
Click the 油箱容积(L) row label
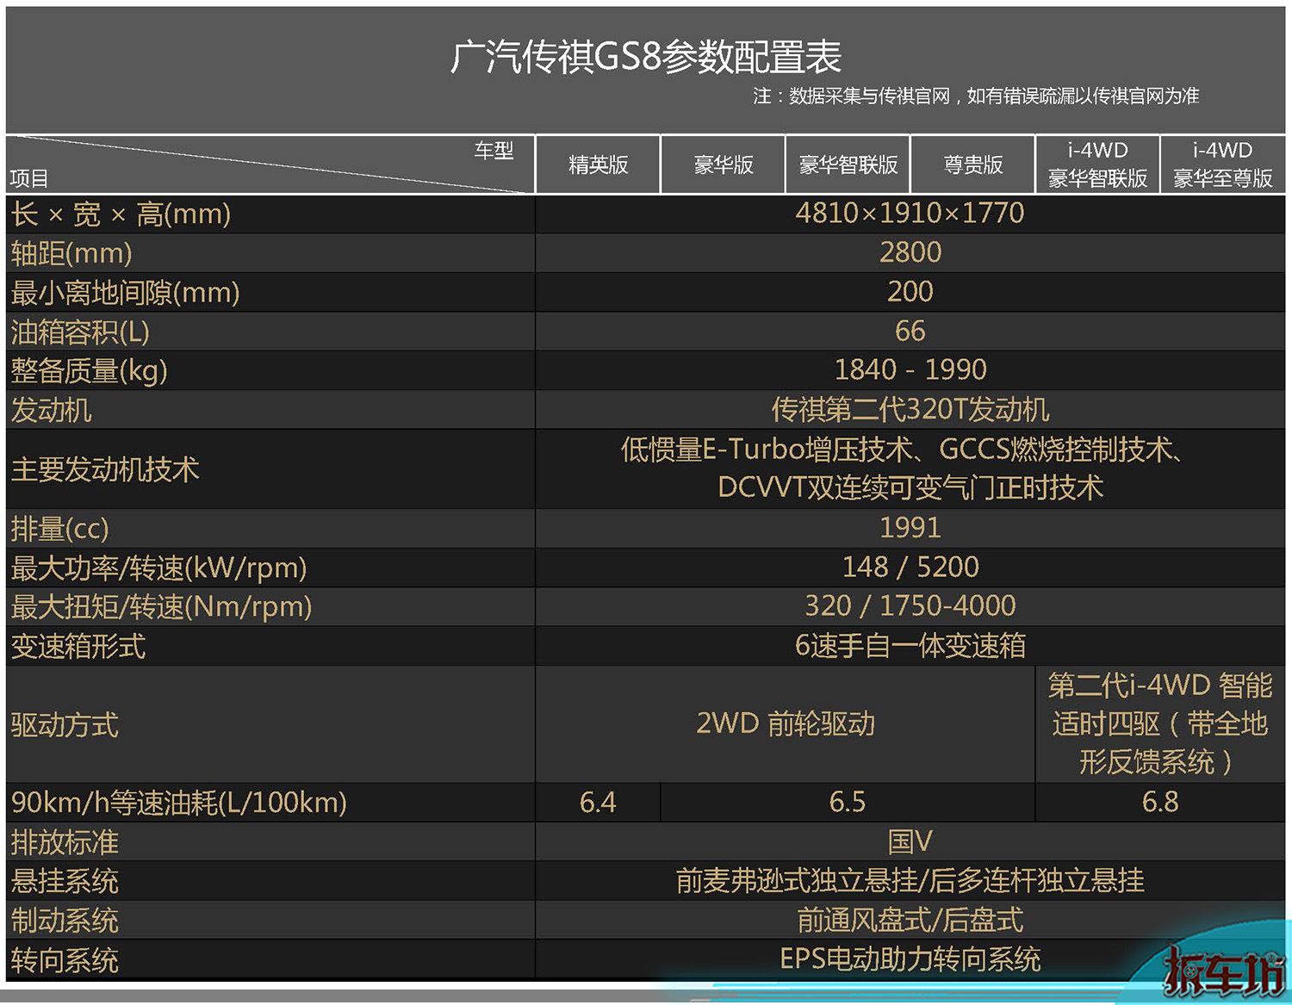pos(80,332)
